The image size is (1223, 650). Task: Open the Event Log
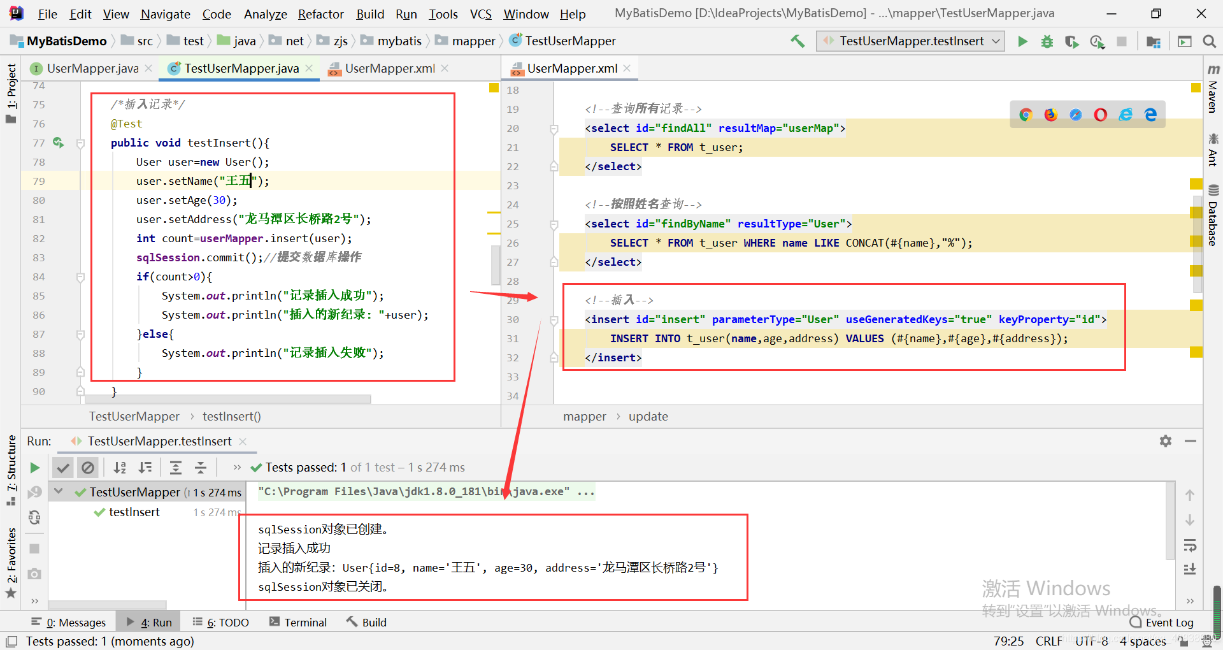(1162, 623)
